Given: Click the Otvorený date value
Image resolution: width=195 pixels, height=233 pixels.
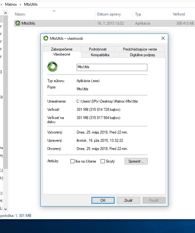Looking at the screenshot, I should point(102,149).
